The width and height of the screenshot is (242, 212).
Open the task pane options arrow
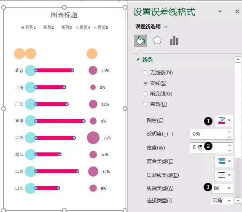[220, 11]
